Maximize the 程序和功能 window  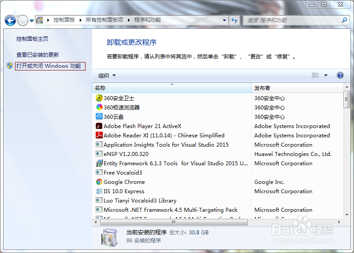point(324,4)
